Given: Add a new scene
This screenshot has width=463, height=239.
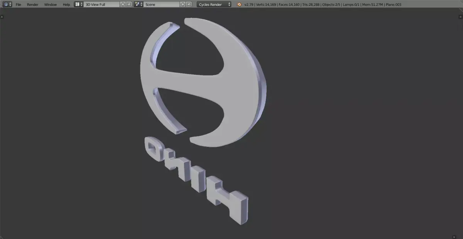Looking at the screenshot, I should [183, 4].
